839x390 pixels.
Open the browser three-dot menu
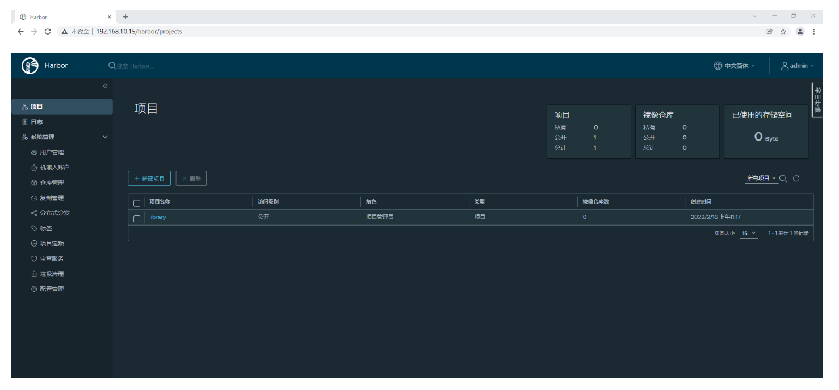coord(815,32)
